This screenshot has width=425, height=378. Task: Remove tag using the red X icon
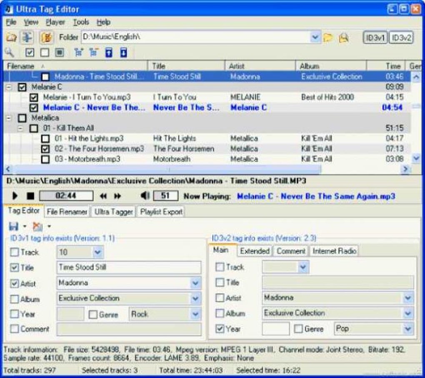point(38,227)
